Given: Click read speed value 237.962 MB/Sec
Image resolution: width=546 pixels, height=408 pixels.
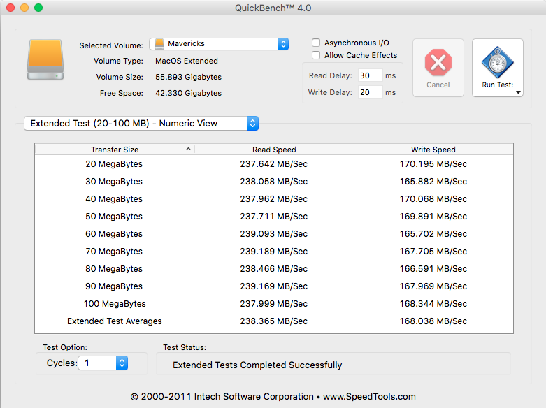Looking at the screenshot, I should point(273,199).
